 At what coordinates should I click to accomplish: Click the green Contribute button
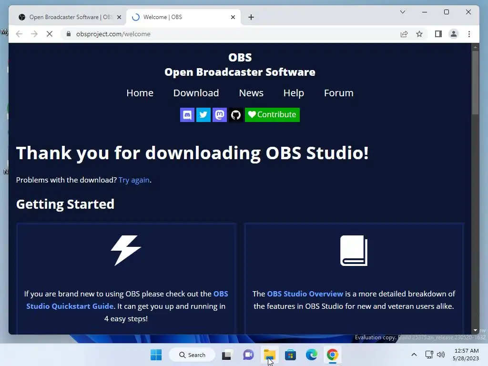[272, 115]
